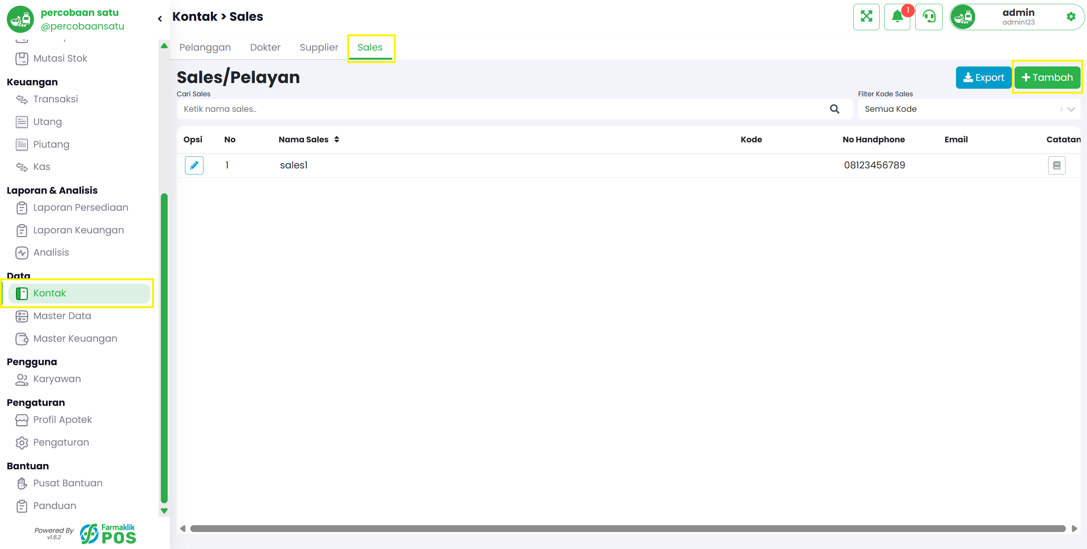Click the Pusat Bantuan hand icon
The image size is (1087, 549).
pyautogui.click(x=22, y=483)
